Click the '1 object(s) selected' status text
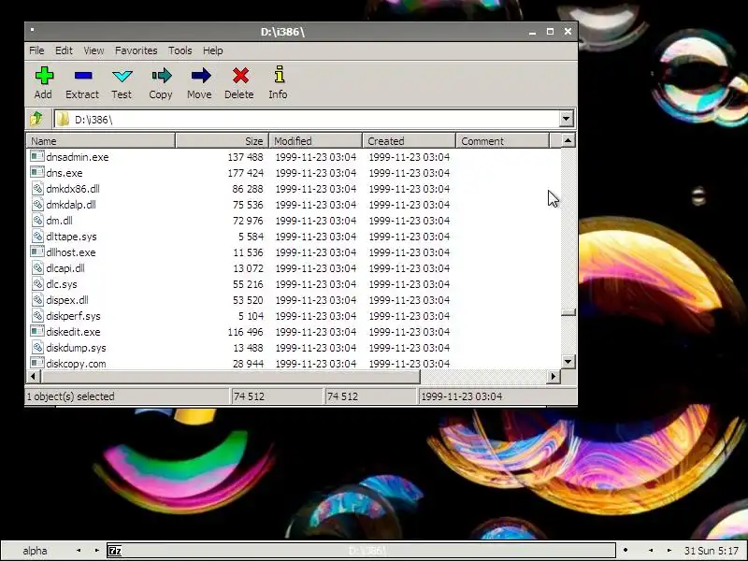Image resolution: width=748 pixels, height=561 pixels. [x=71, y=396]
